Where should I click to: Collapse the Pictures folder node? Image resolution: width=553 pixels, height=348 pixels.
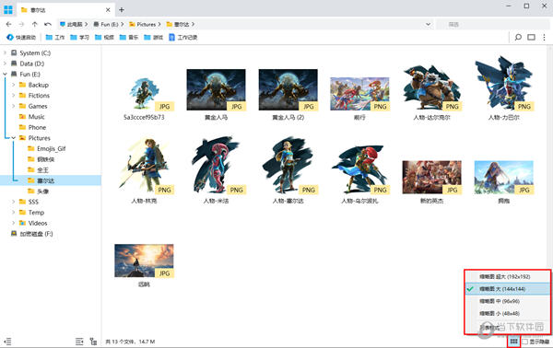pyautogui.click(x=14, y=138)
